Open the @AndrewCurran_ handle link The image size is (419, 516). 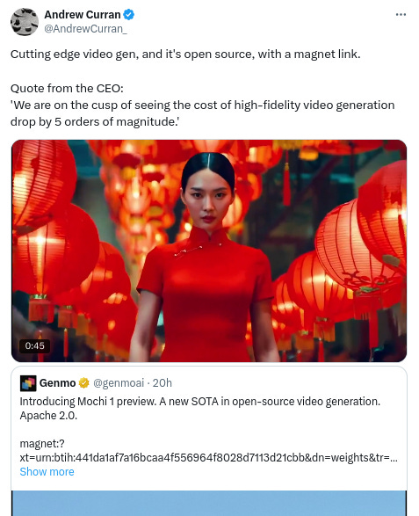85,29
